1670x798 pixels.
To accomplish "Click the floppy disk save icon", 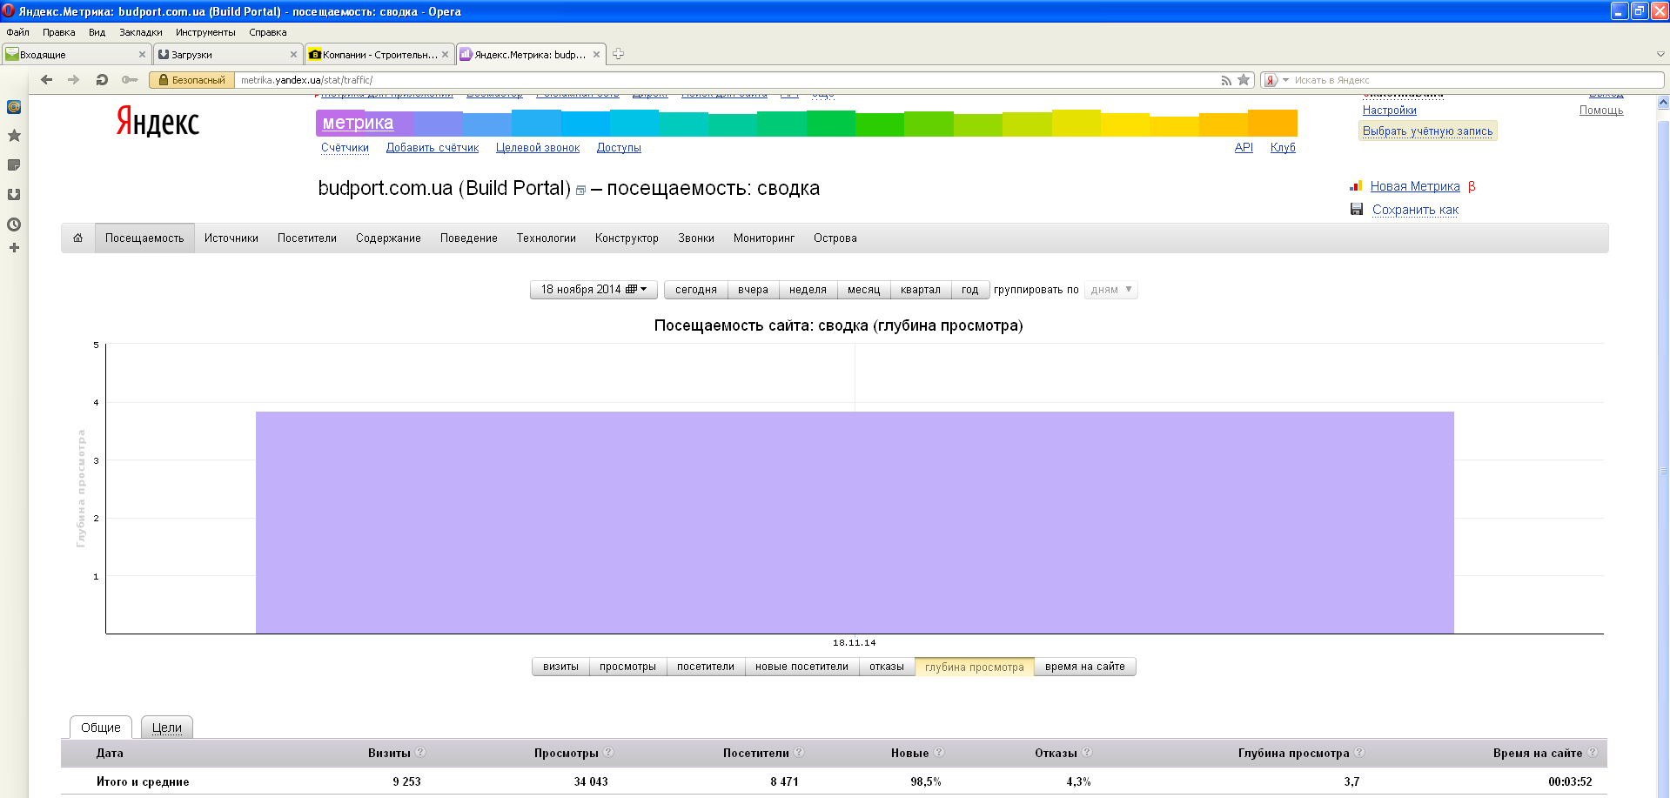I will [1357, 209].
